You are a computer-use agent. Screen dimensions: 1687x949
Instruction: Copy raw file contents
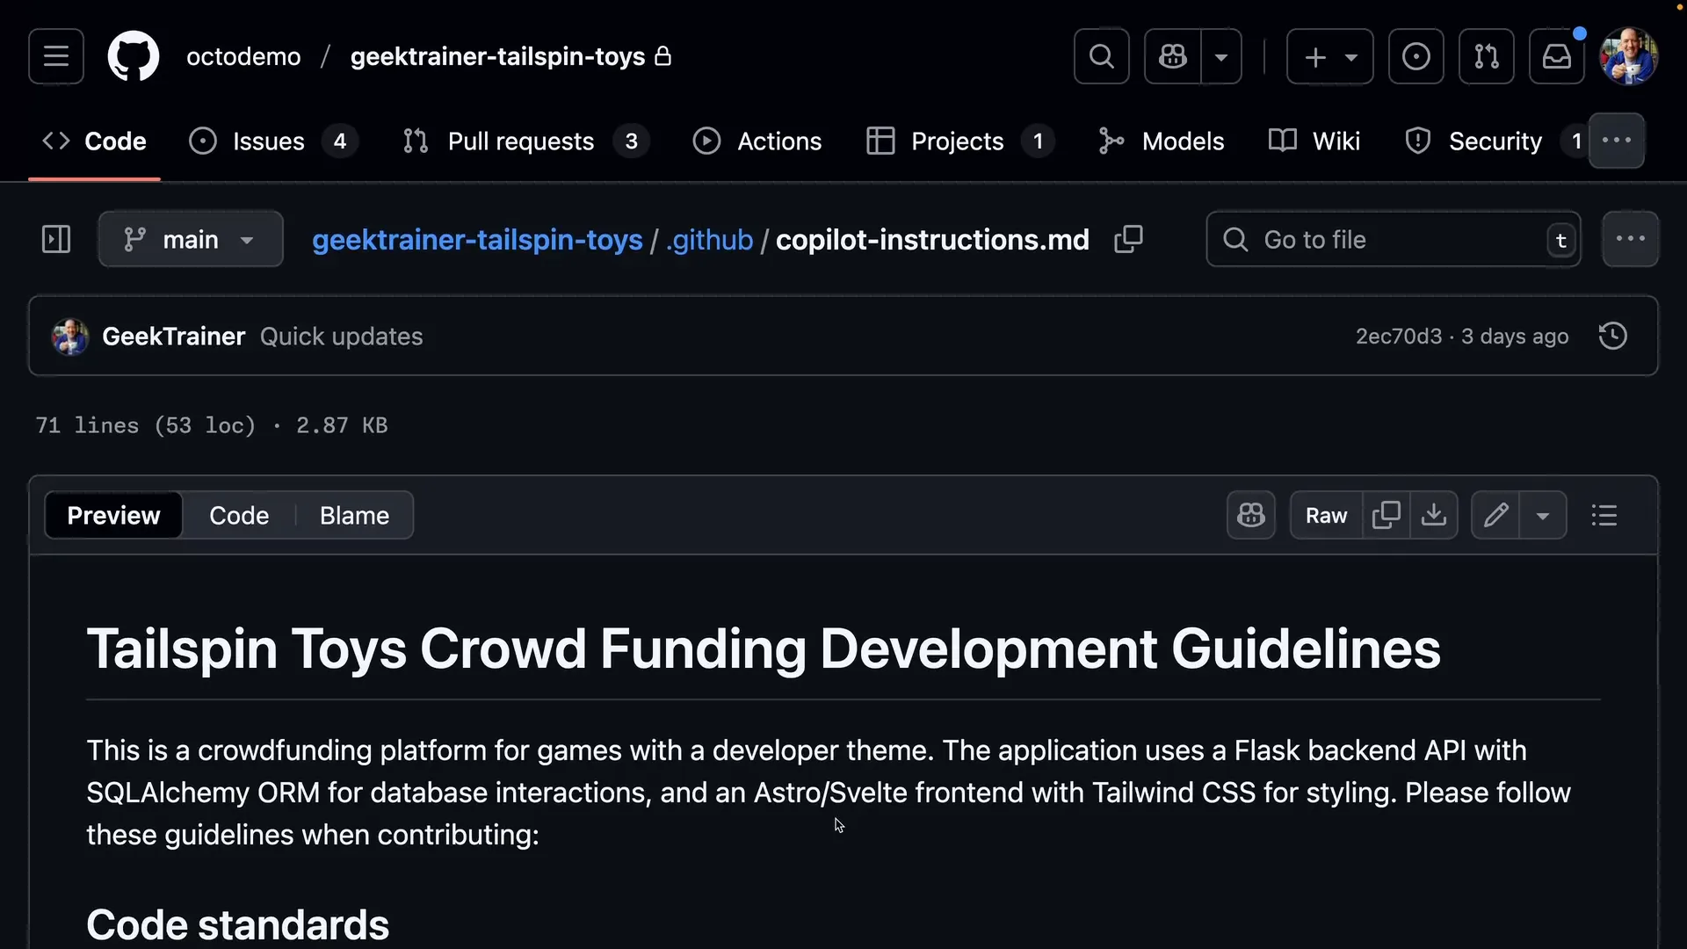click(x=1386, y=515)
